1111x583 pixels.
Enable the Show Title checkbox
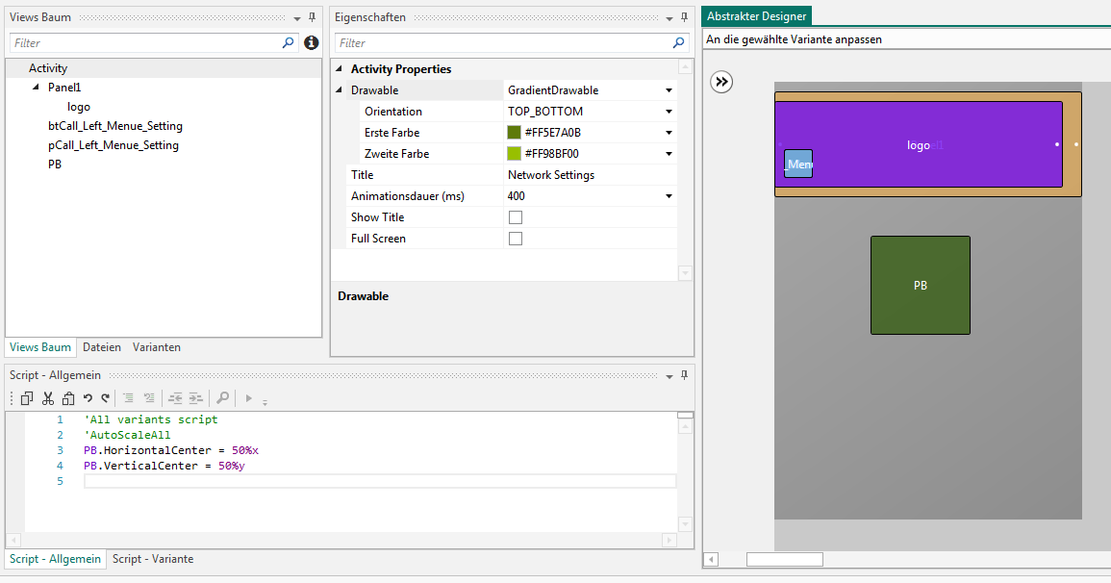[x=516, y=217]
